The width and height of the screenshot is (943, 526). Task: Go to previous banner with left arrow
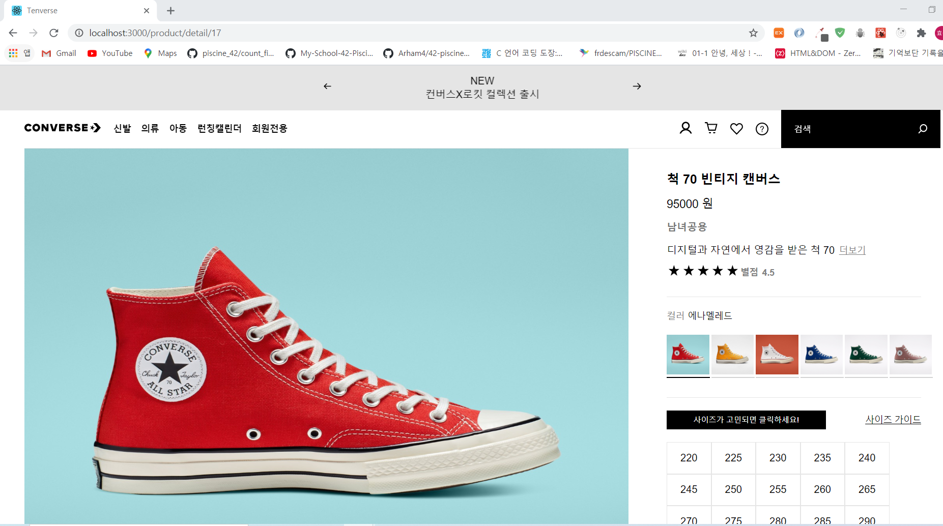click(327, 86)
